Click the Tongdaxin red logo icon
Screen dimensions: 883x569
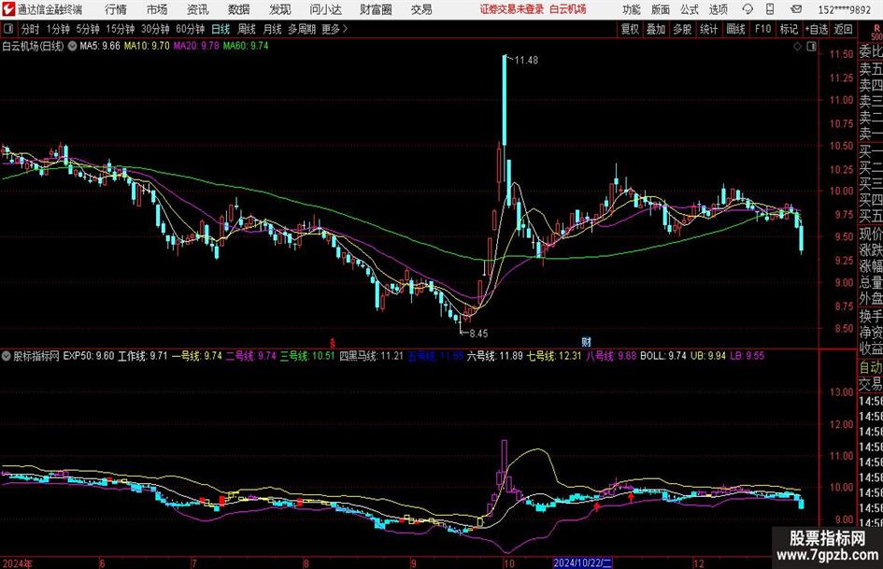pos(8,9)
